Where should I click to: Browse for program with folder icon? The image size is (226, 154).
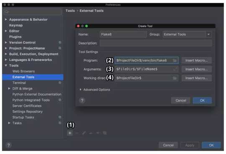175,60
